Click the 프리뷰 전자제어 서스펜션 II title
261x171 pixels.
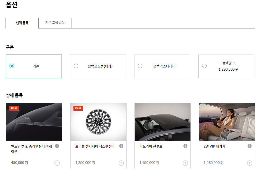pos(95,146)
